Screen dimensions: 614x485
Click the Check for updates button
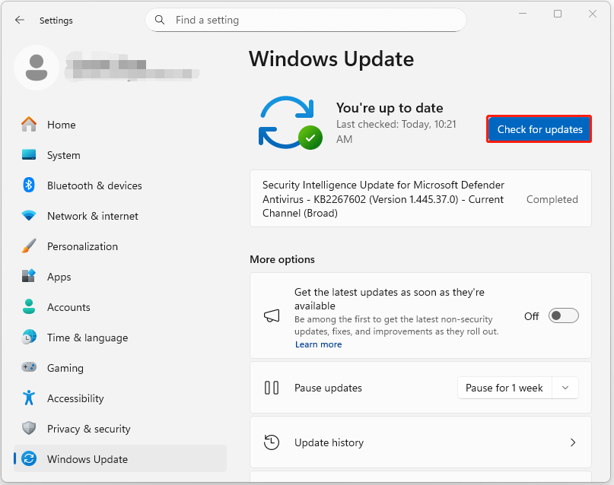[x=539, y=129]
